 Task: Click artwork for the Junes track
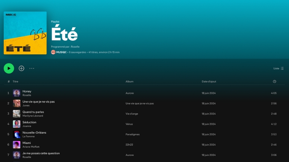17,103
